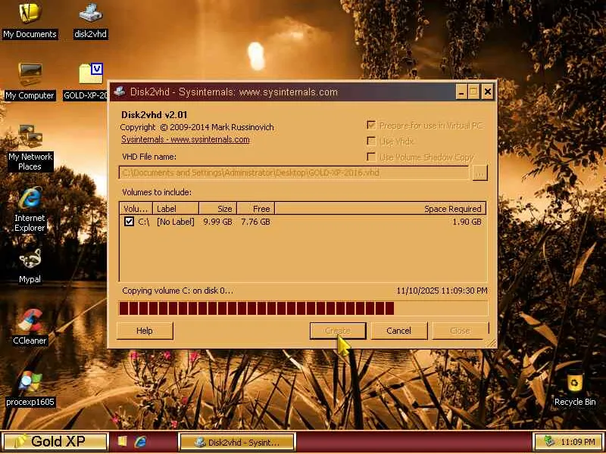This screenshot has height=454, width=606.
Task: Click the Copyright Mark Russinovich text
Action: coord(197,127)
